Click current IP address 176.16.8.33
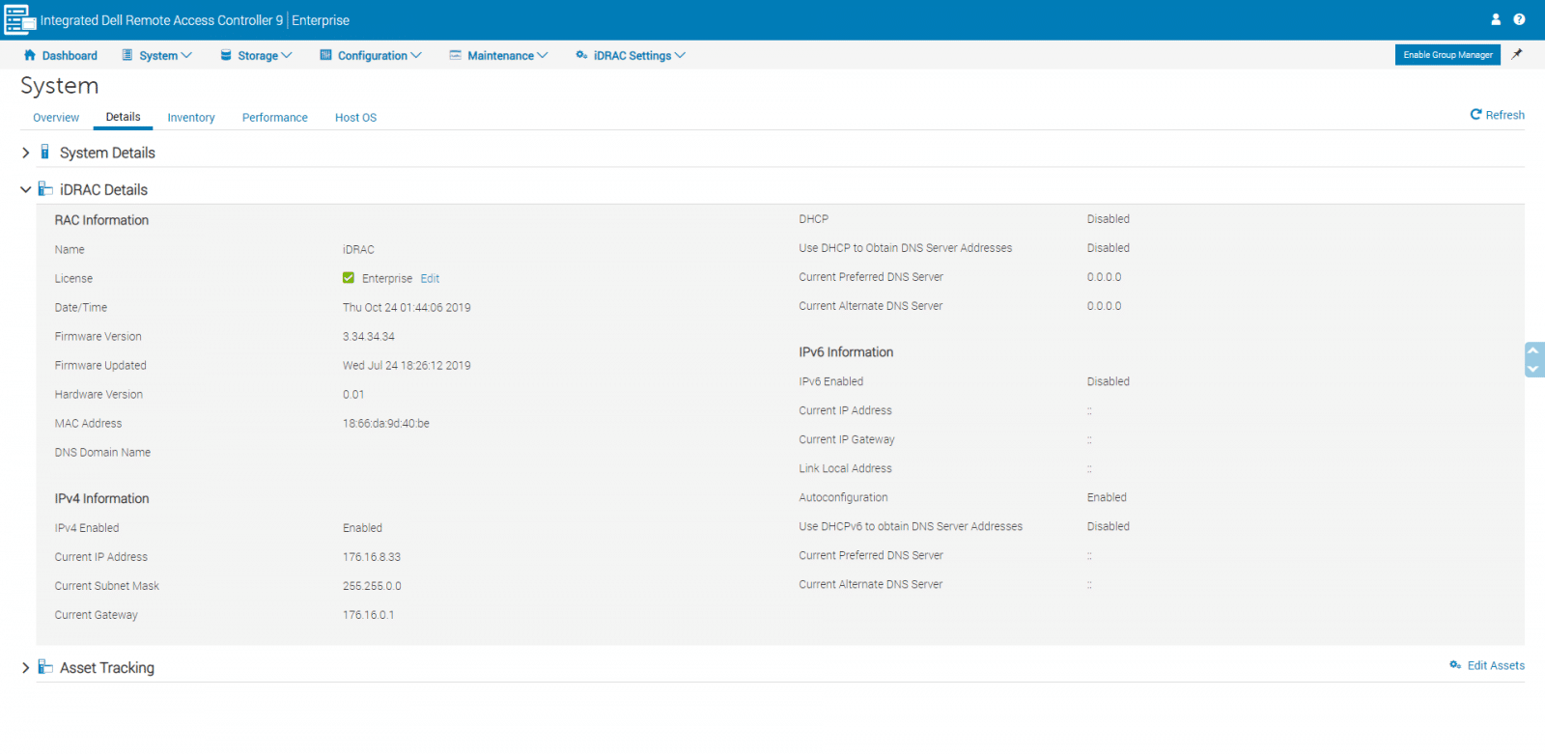The image size is (1545, 754). pyautogui.click(x=372, y=557)
